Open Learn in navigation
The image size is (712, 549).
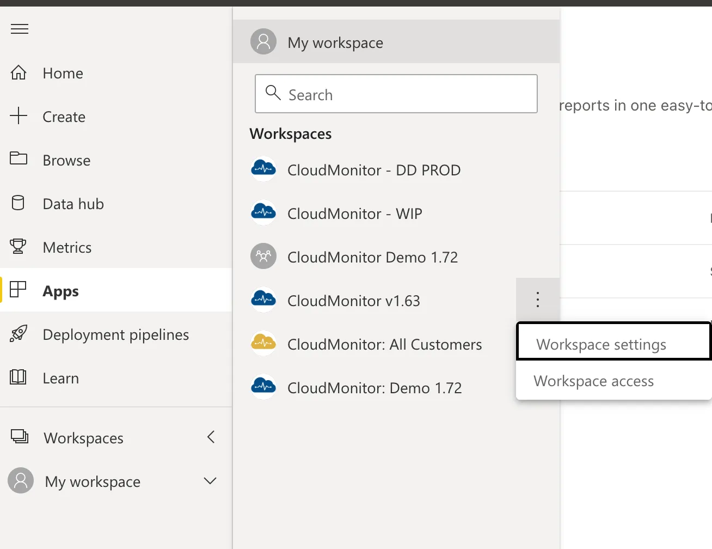coord(116,378)
